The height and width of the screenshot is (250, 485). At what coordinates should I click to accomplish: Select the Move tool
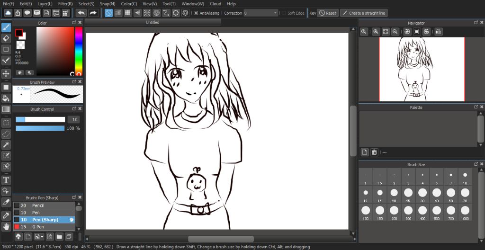click(x=6, y=74)
